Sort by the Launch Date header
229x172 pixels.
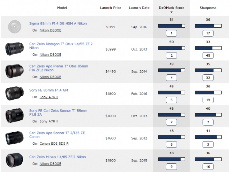pos(139,8)
